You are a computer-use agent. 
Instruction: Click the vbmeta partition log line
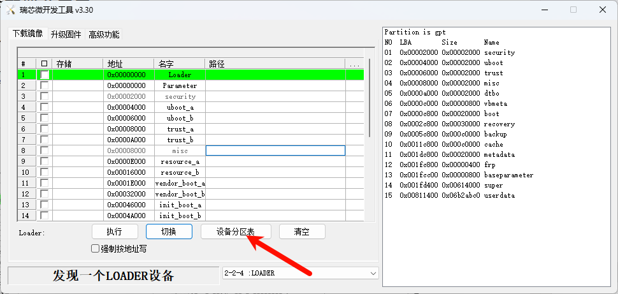point(446,103)
